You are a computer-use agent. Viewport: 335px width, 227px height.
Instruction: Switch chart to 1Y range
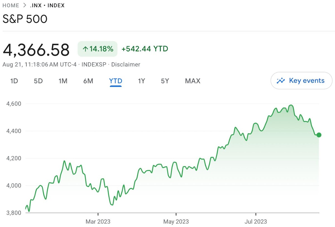click(142, 81)
